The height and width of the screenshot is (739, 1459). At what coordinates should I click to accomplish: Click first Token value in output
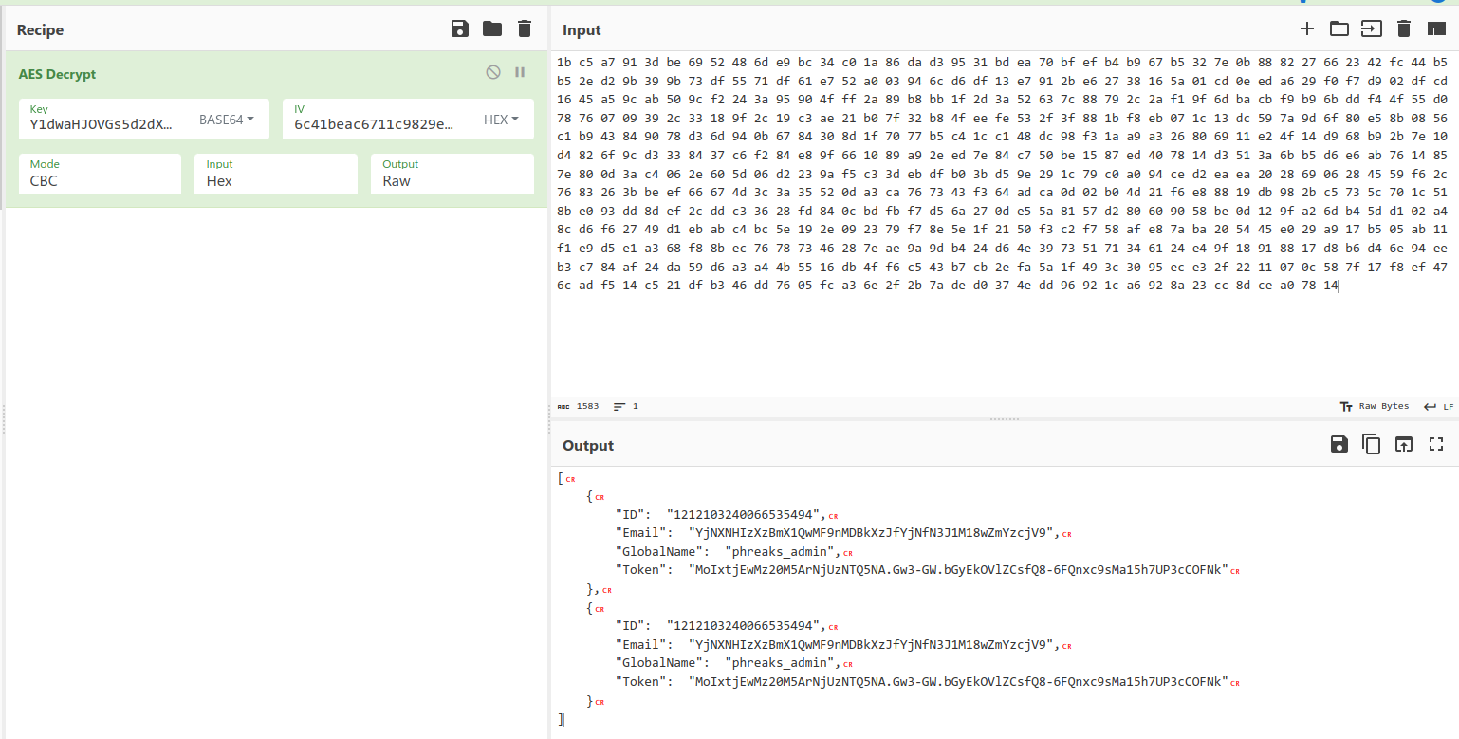coord(958,570)
